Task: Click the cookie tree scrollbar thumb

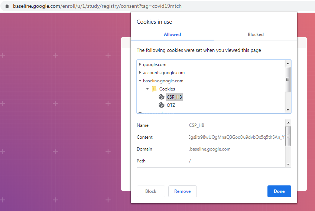Action: click(x=288, y=79)
